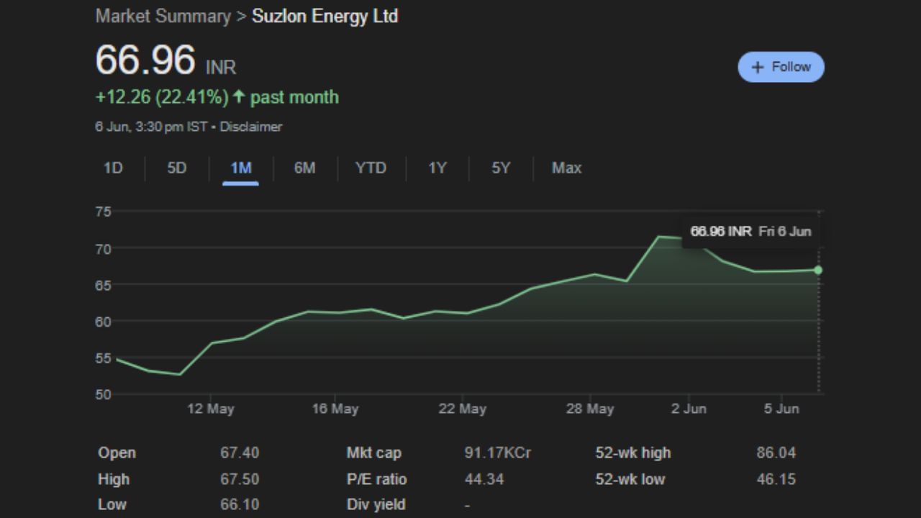The height and width of the screenshot is (518, 921).
Task: Click the 22 May axis label
Action: 462,409
